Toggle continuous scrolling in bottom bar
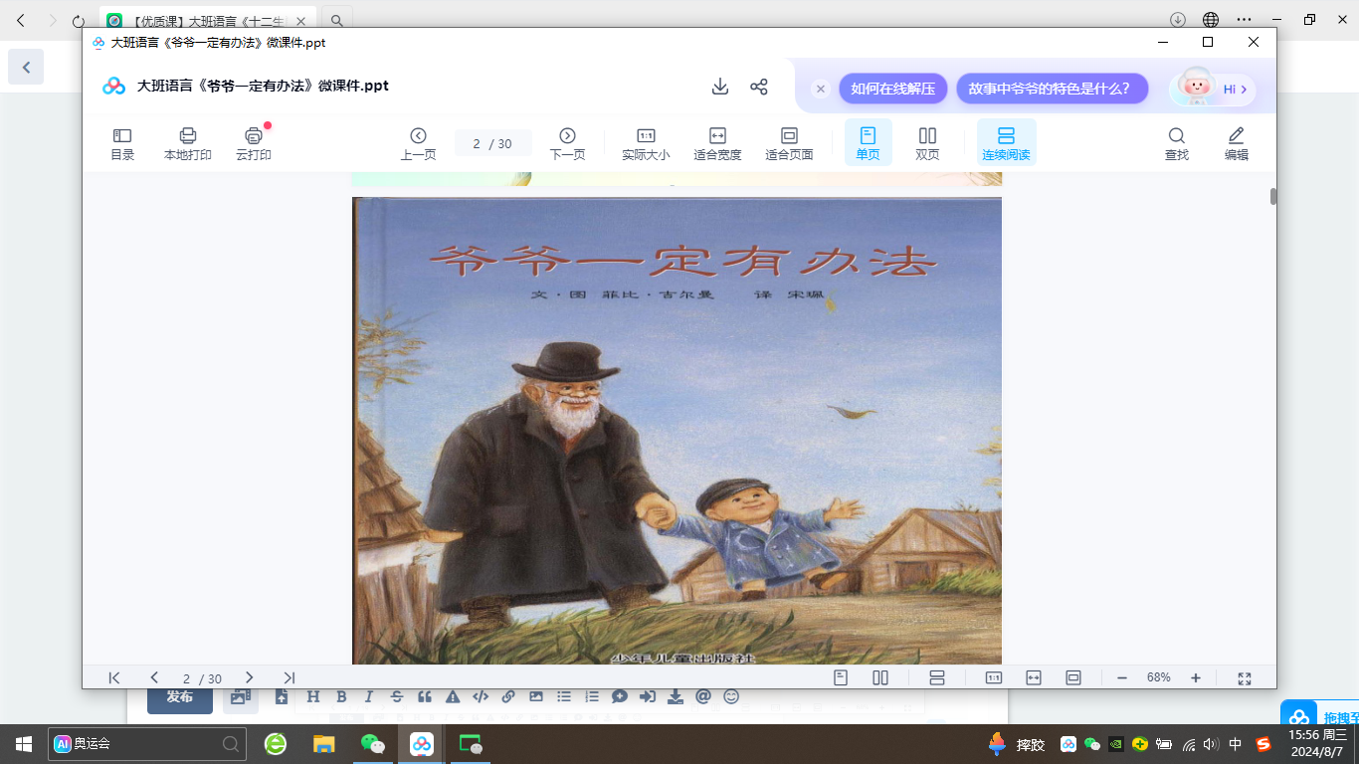 (936, 677)
